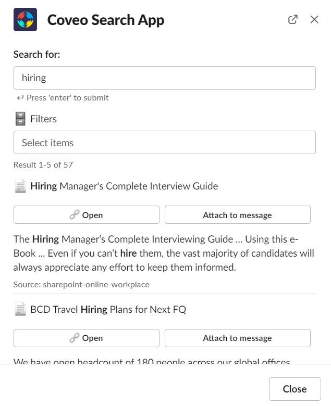Screen dimensions: 331x406
Task: Open the Hiring Manager's Complete Interview Guide
Action: [x=87, y=215]
